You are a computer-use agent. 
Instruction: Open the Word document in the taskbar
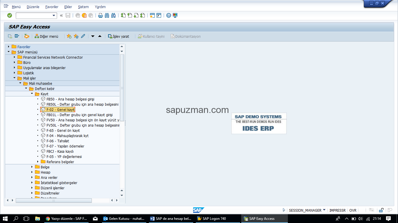point(171,219)
